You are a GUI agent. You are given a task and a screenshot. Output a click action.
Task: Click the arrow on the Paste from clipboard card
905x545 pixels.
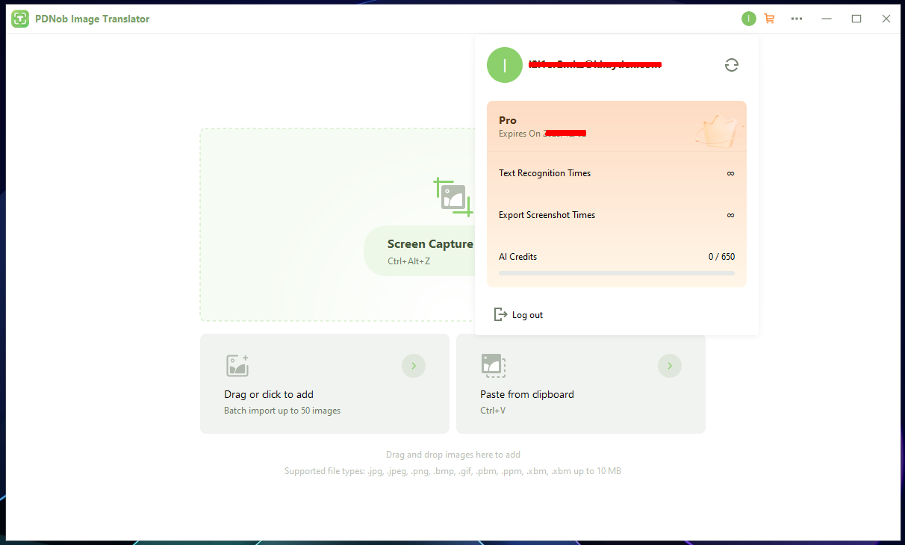coord(670,366)
